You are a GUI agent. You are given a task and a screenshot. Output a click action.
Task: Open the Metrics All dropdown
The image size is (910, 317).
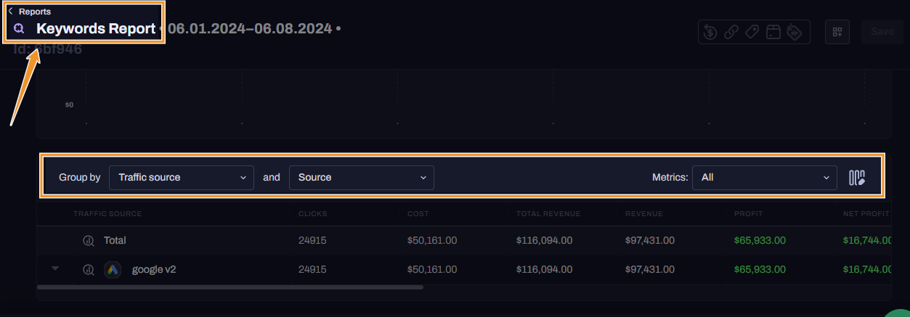(x=765, y=178)
